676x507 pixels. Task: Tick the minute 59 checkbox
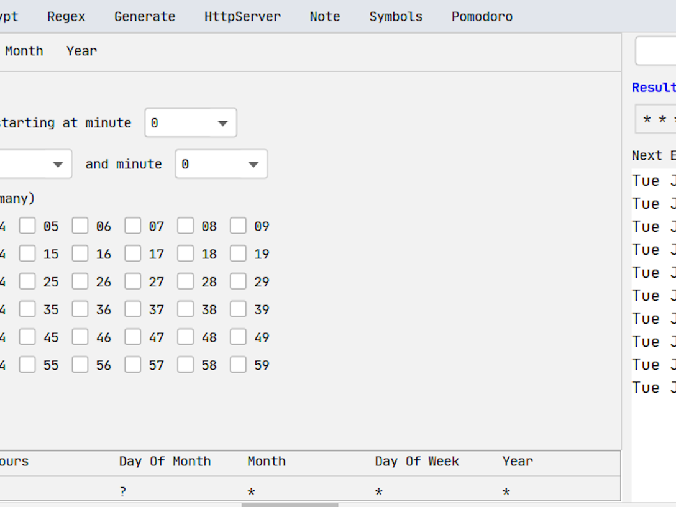[x=238, y=365]
